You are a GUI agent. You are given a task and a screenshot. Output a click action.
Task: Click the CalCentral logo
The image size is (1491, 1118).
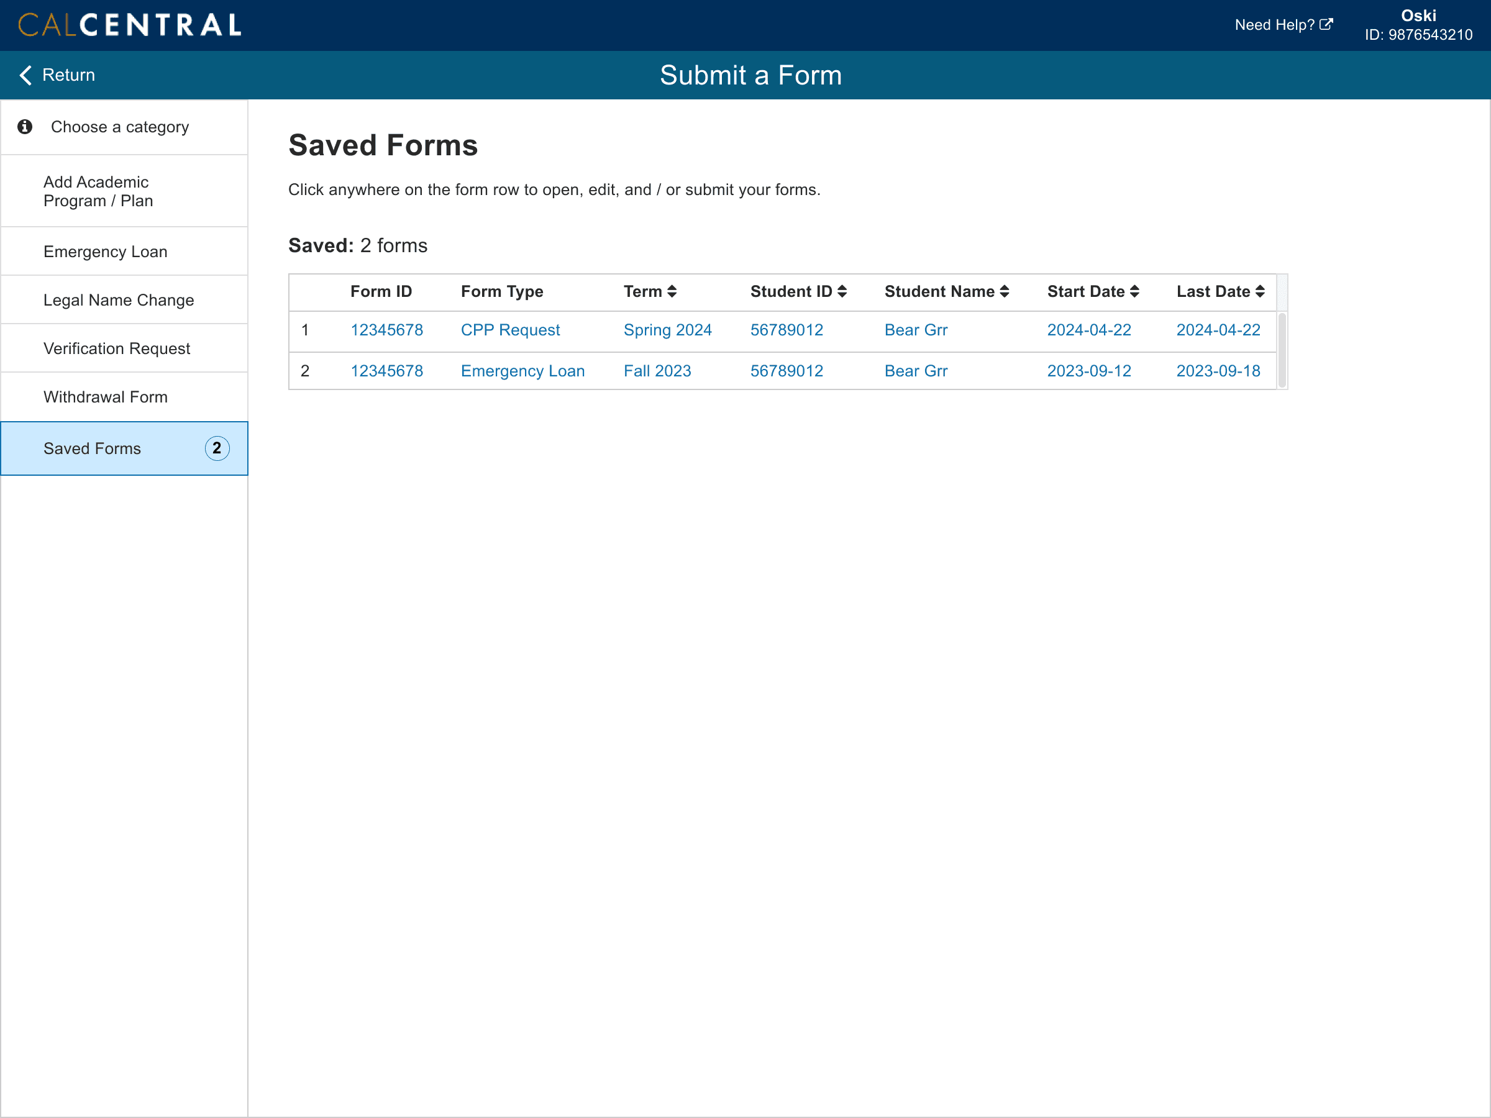pos(129,25)
